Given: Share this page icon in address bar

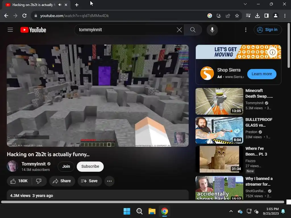Looking at the screenshot, I should click(x=228, y=16).
